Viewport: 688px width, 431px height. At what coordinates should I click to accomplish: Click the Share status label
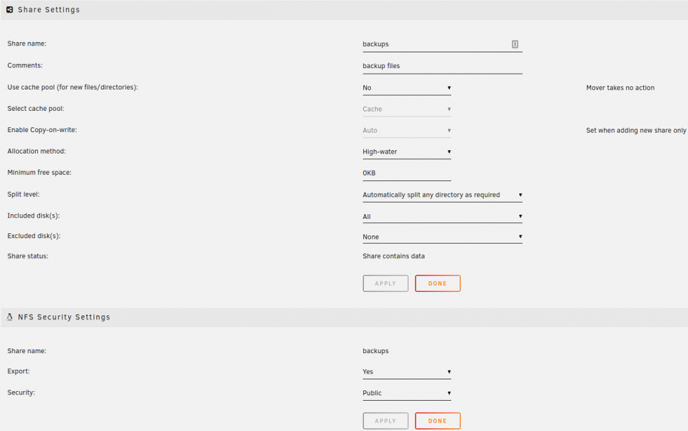pos(28,256)
